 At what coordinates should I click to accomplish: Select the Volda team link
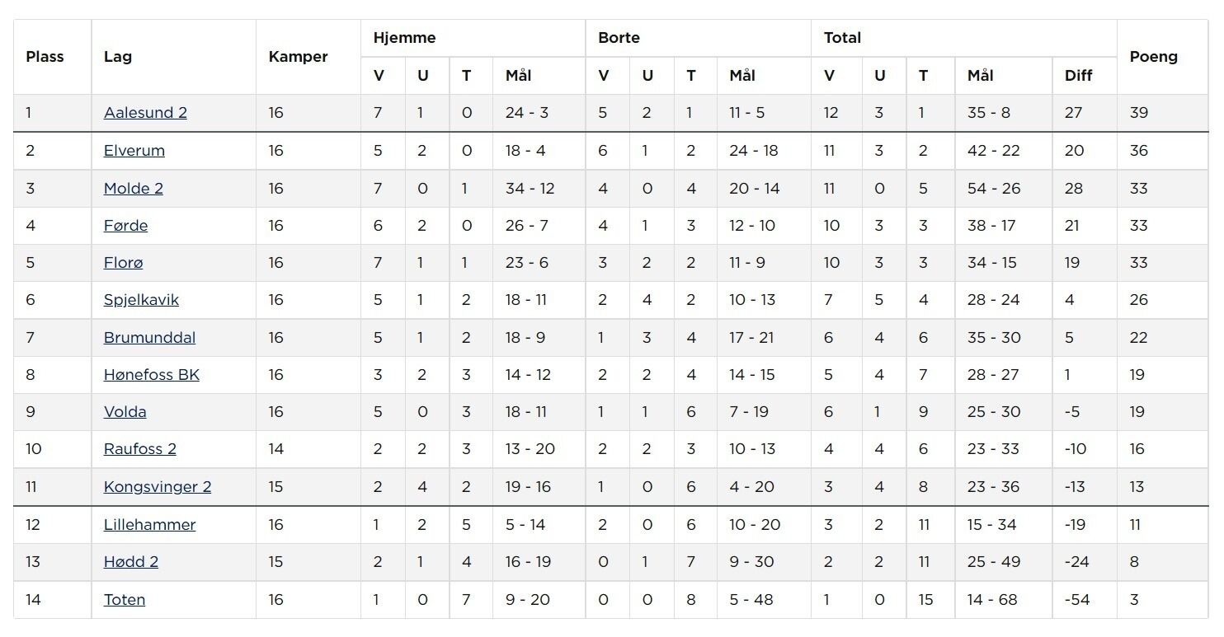125,412
